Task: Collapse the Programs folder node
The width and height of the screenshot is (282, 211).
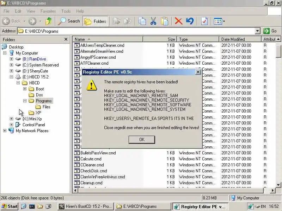Action: click(25, 101)
